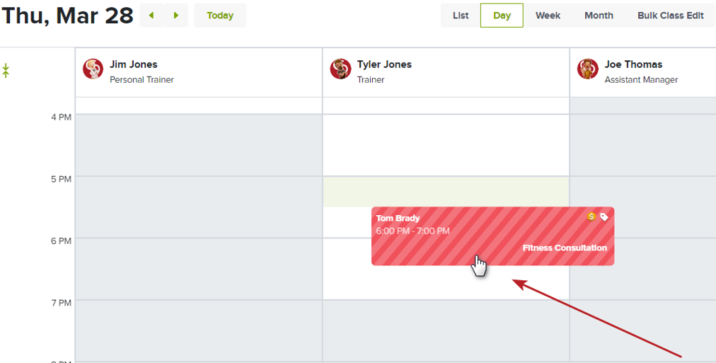Open Bulk Class Edit
The height and width of the screenshot is (363, 716).
670,16
